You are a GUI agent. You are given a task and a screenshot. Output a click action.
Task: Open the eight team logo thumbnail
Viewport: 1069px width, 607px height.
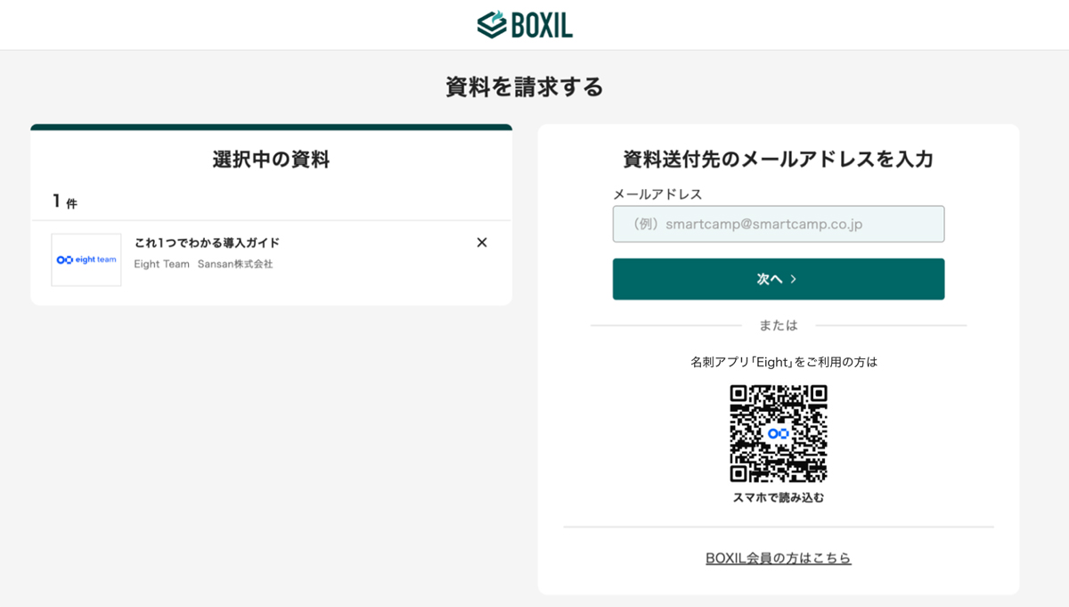[x=86, y=260]
